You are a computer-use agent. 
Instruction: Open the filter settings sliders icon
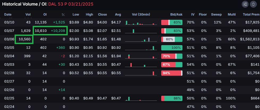[x=245, y=4]
